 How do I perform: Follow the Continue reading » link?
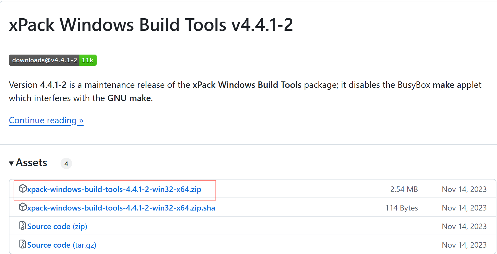(46, 120)
